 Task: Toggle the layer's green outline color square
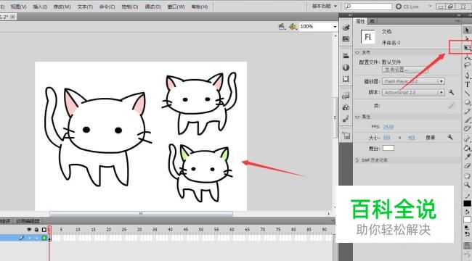[x=44, y=238]
